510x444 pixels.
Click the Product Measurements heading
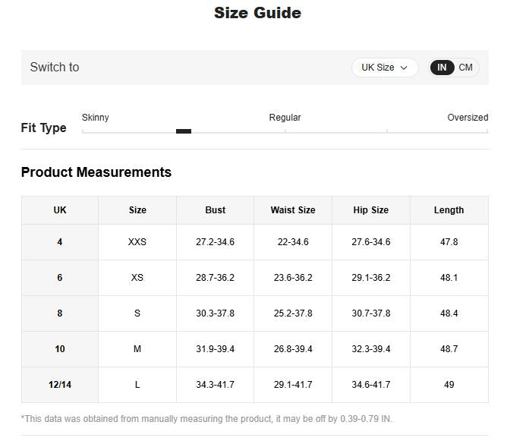pos(96,172)
